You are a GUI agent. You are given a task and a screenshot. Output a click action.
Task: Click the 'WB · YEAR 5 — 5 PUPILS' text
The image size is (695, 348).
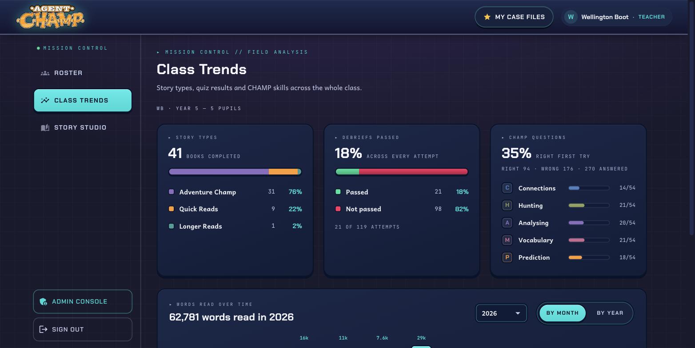199,108
